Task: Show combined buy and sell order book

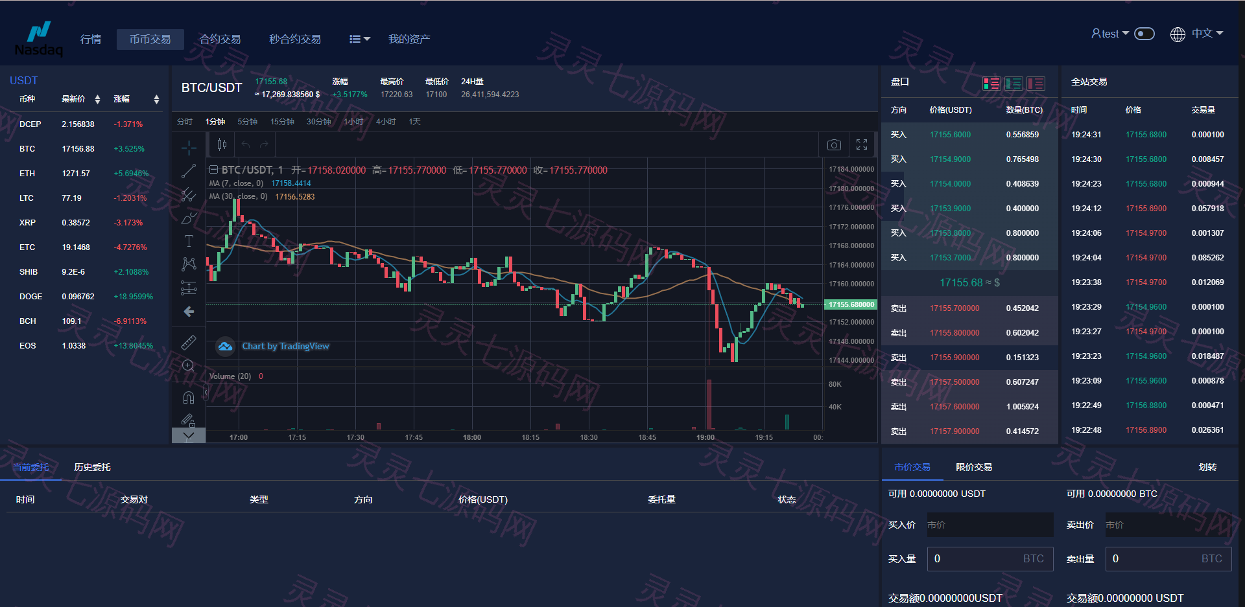Action: point(991,83)
